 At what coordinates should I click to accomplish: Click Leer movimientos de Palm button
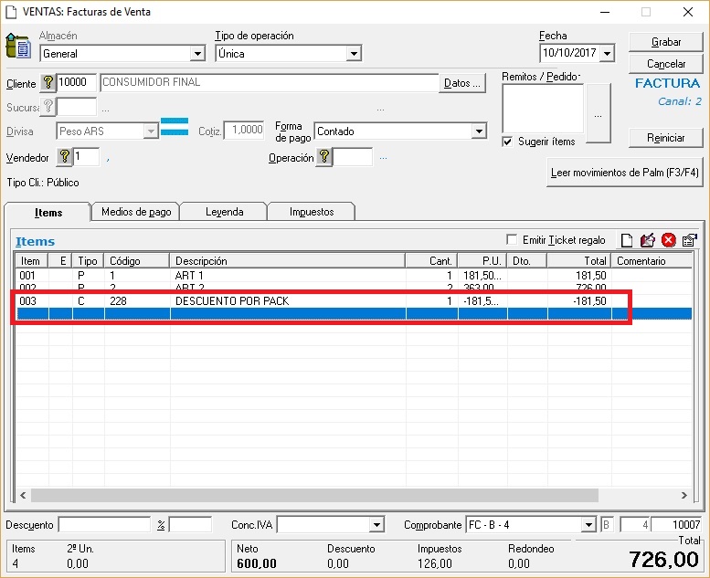pos(626,173)
